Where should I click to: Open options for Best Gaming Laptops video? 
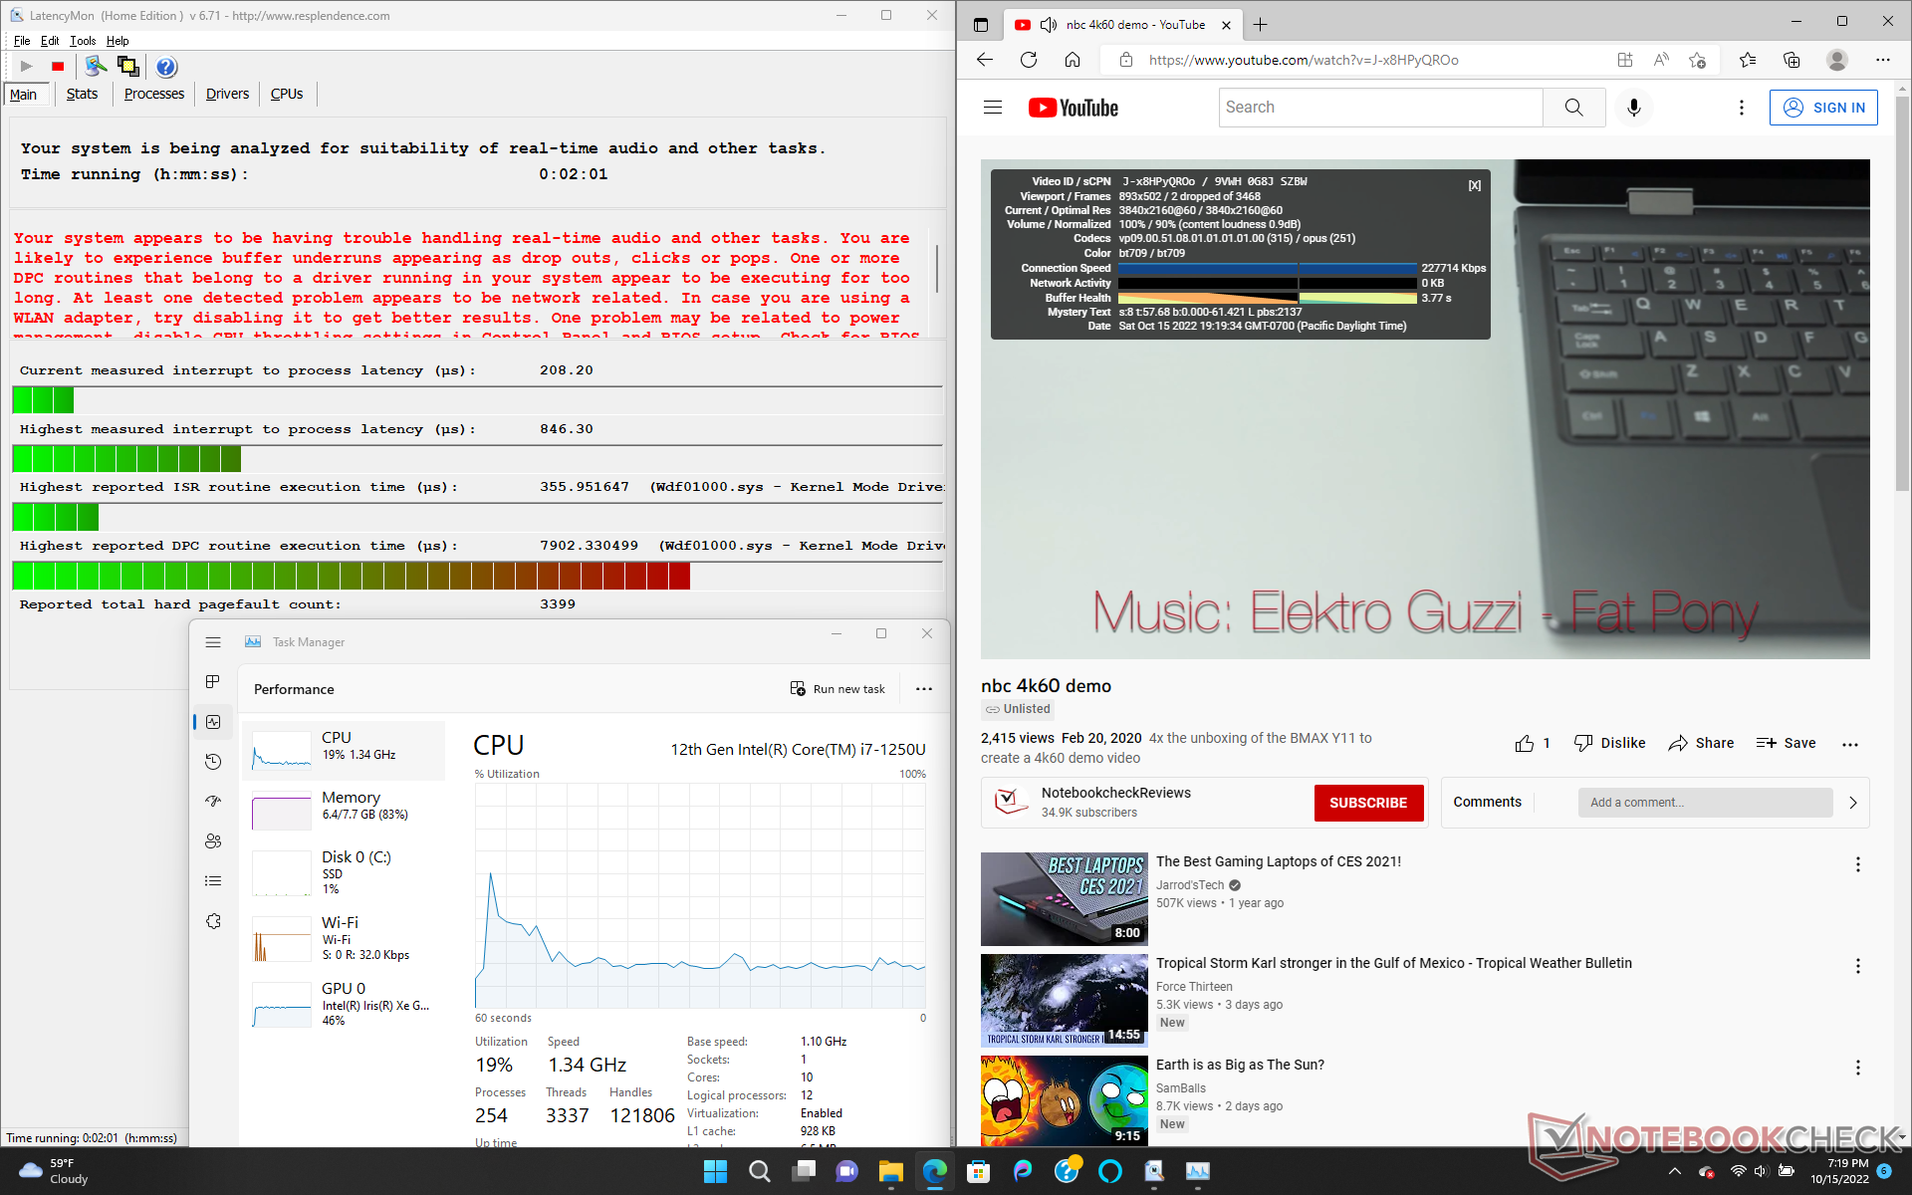click(x=1857, y=864)
